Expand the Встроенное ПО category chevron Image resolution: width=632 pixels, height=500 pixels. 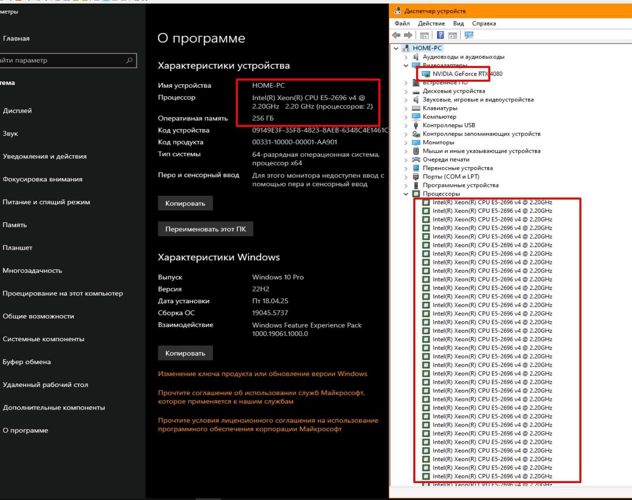(406, 82)
